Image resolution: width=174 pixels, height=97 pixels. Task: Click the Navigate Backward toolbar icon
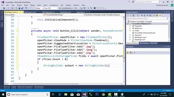4,8
